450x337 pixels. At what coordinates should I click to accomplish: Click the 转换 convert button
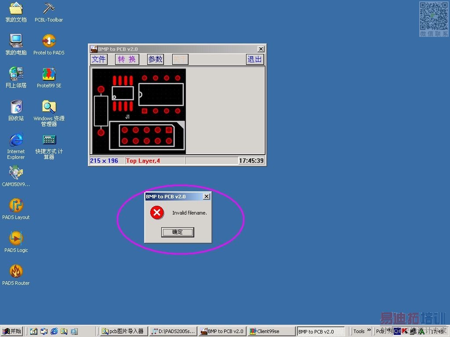click(x=127, y=59)
